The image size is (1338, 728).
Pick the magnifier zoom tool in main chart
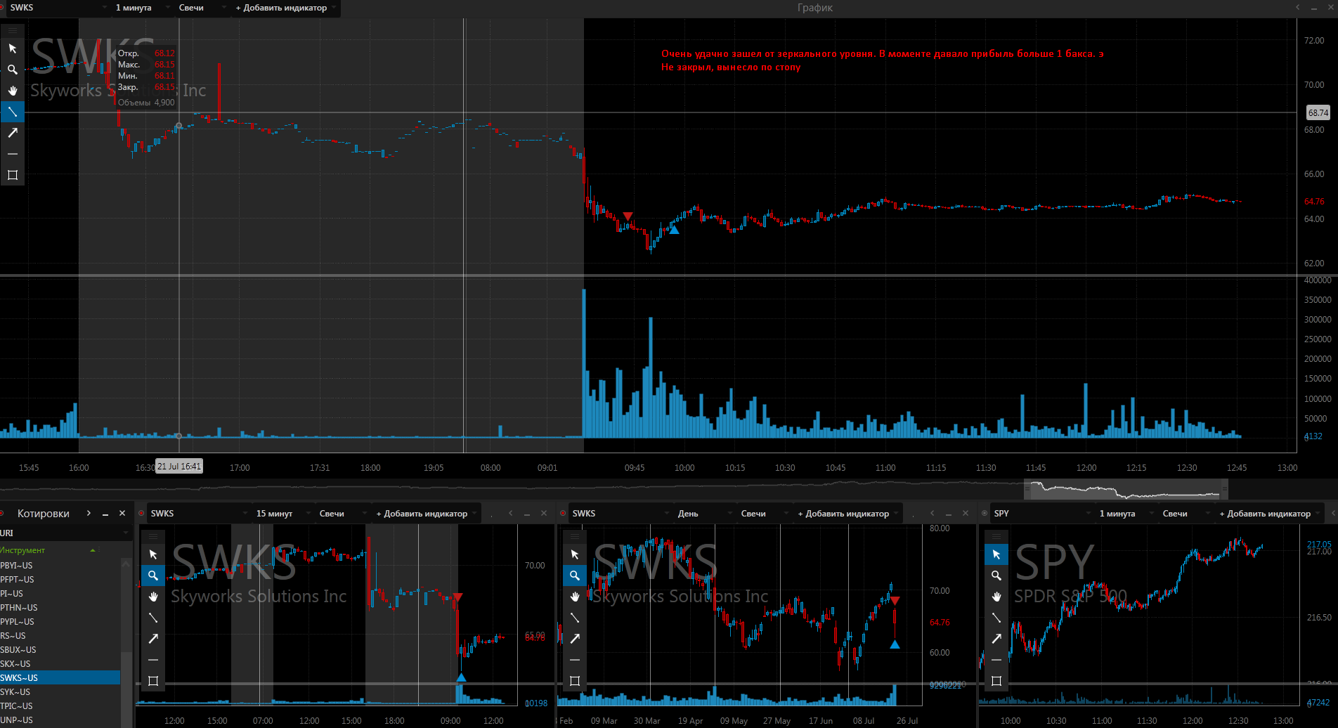coord(13,70)
